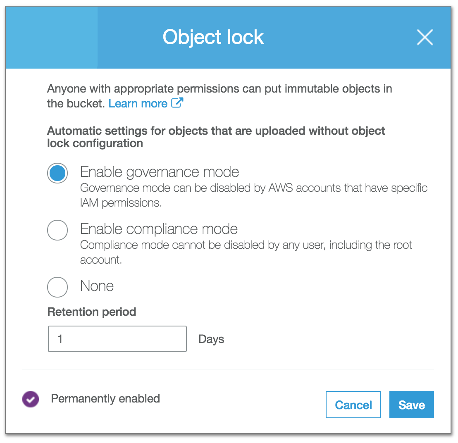Screen dimensions: 458x443
Task: Click the Retention period heading
Action: [x=91, y=312]
